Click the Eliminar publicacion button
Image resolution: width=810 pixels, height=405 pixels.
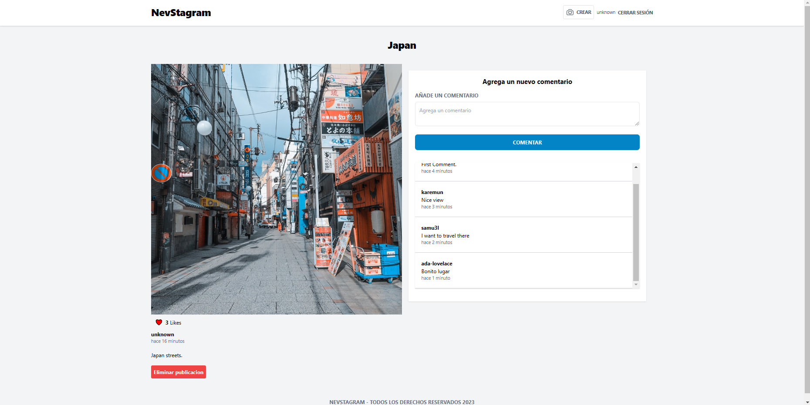(x=178, y=372)
